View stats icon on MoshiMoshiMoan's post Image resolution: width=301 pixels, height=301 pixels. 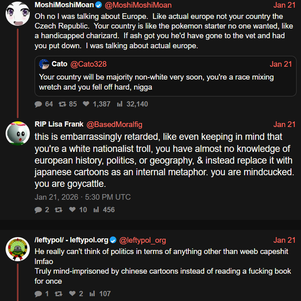click(x=119, y=104)
